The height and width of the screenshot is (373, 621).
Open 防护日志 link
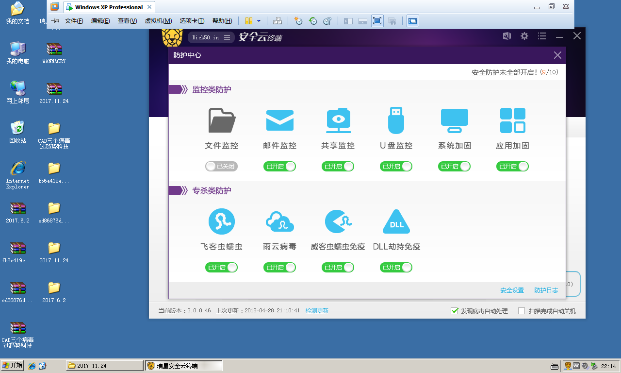pos(546,290)
